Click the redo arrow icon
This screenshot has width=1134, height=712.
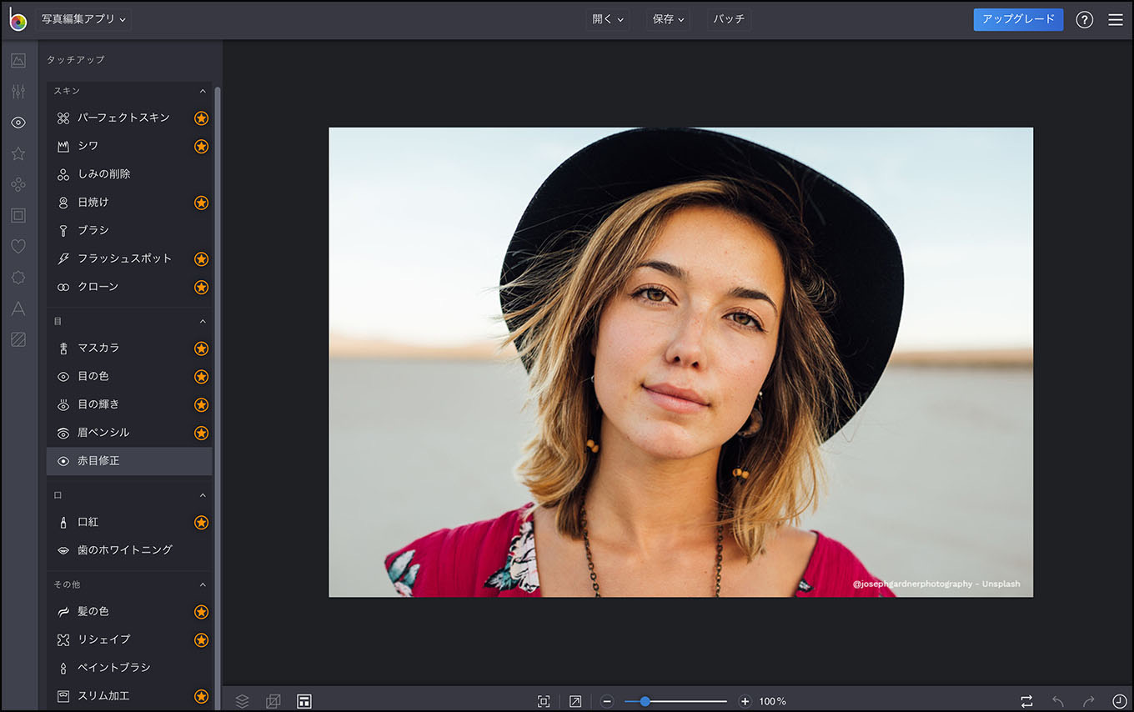(1089, 701)
